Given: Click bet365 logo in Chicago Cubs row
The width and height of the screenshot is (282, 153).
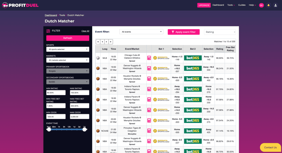Looking at the screenshot, I should (x=193, y=58).
